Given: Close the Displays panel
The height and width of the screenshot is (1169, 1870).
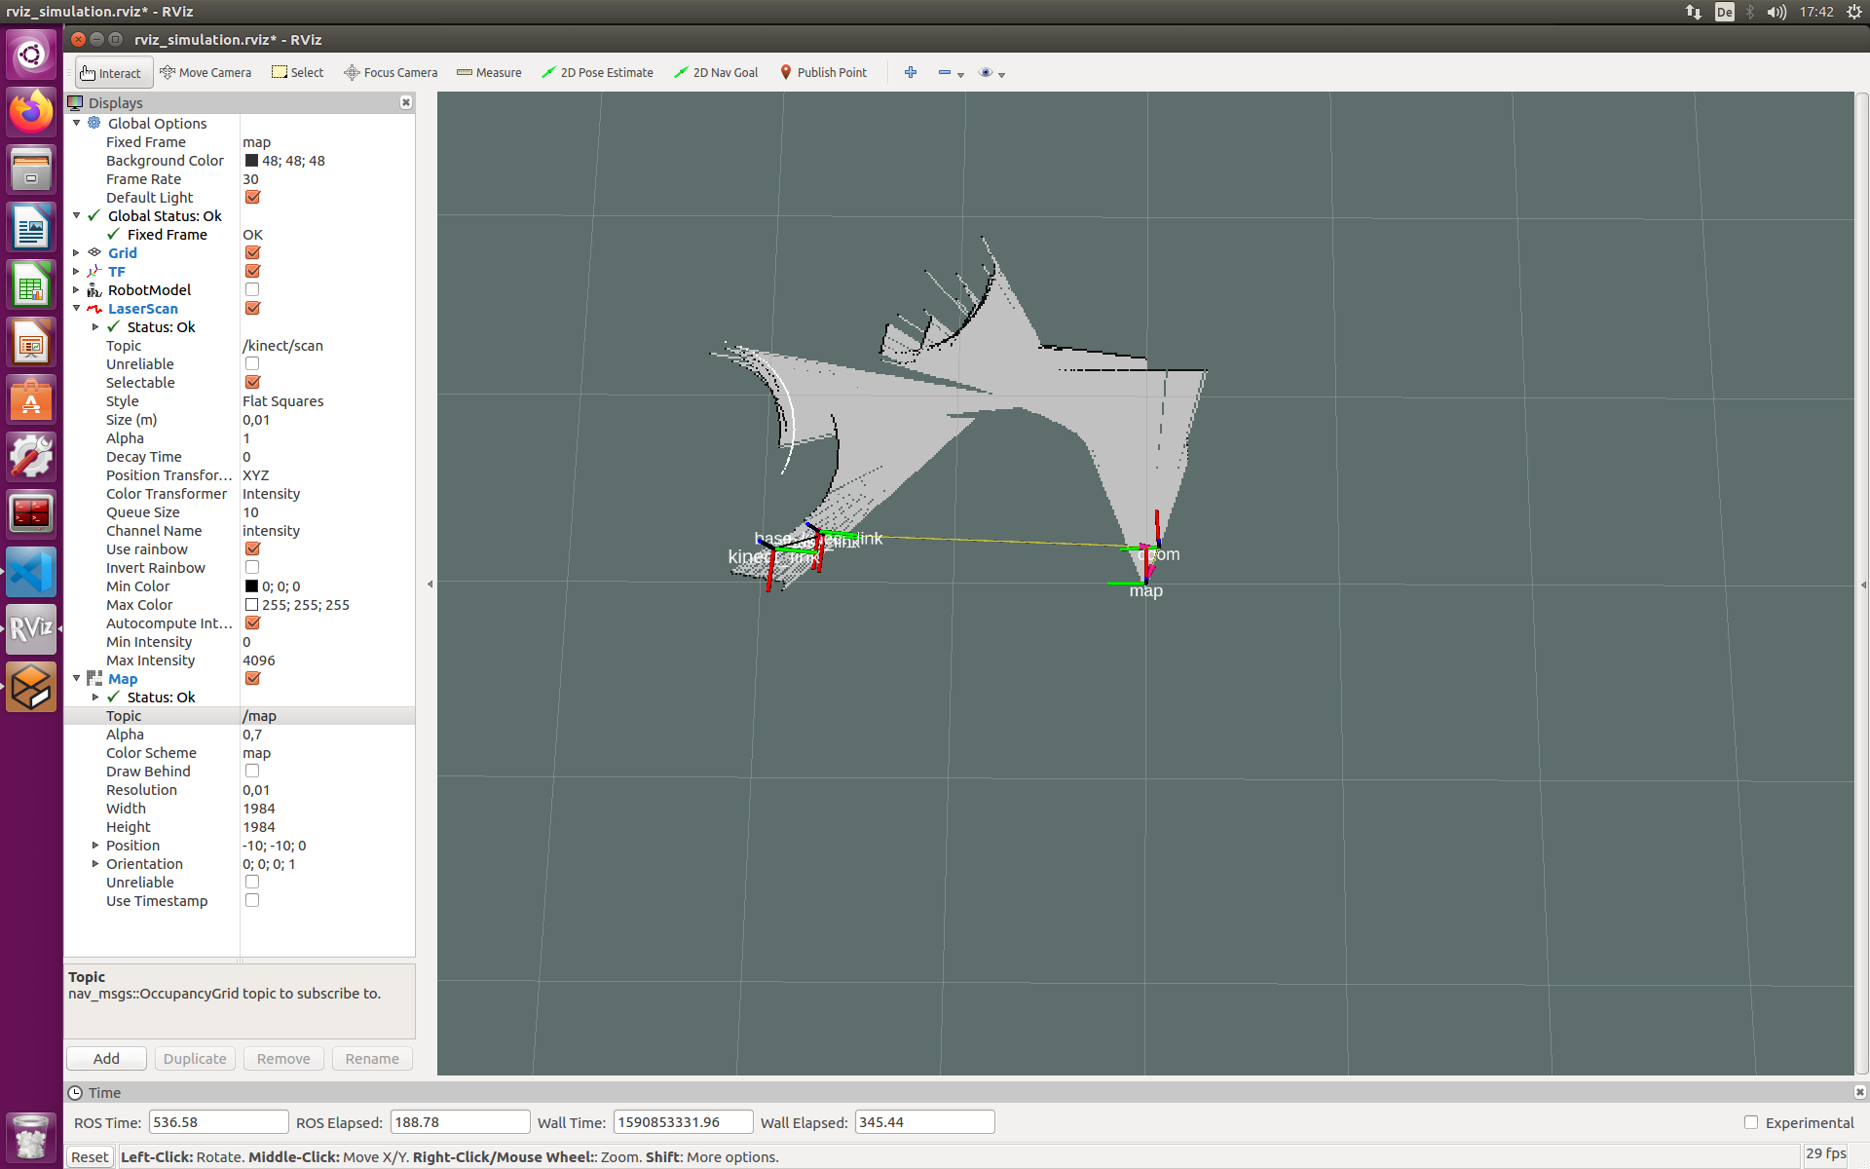Looking at the screenshot, I should [x=406, y=102].
